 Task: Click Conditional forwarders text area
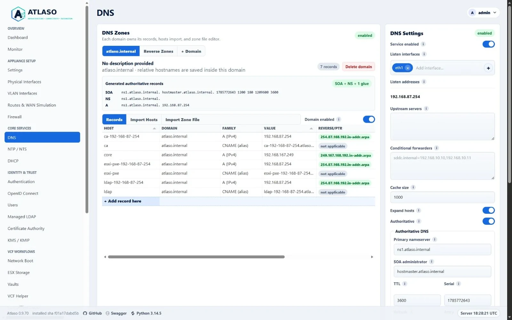point(442,166)
